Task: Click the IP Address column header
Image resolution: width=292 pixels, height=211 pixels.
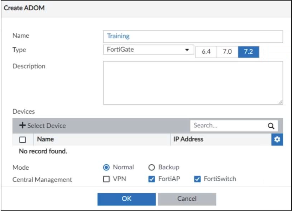Action: [188, 139]
